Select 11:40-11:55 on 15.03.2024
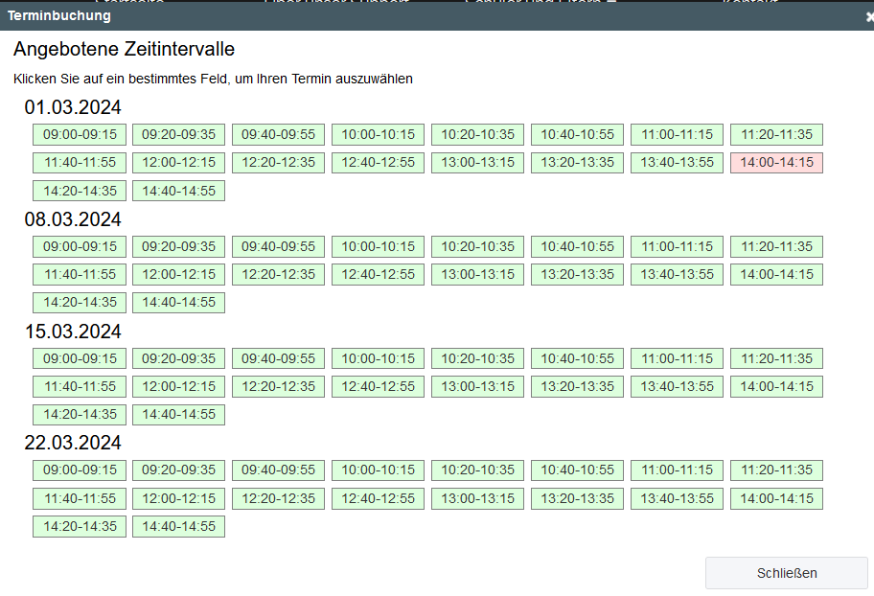Viewport: 874px width, 596px height. (80, 386)
